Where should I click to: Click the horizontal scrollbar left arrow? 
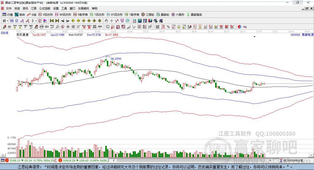[114, 160]
